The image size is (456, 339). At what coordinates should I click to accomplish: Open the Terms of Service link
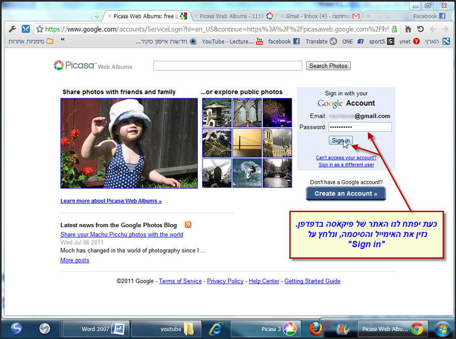click(x=180, y=281)
